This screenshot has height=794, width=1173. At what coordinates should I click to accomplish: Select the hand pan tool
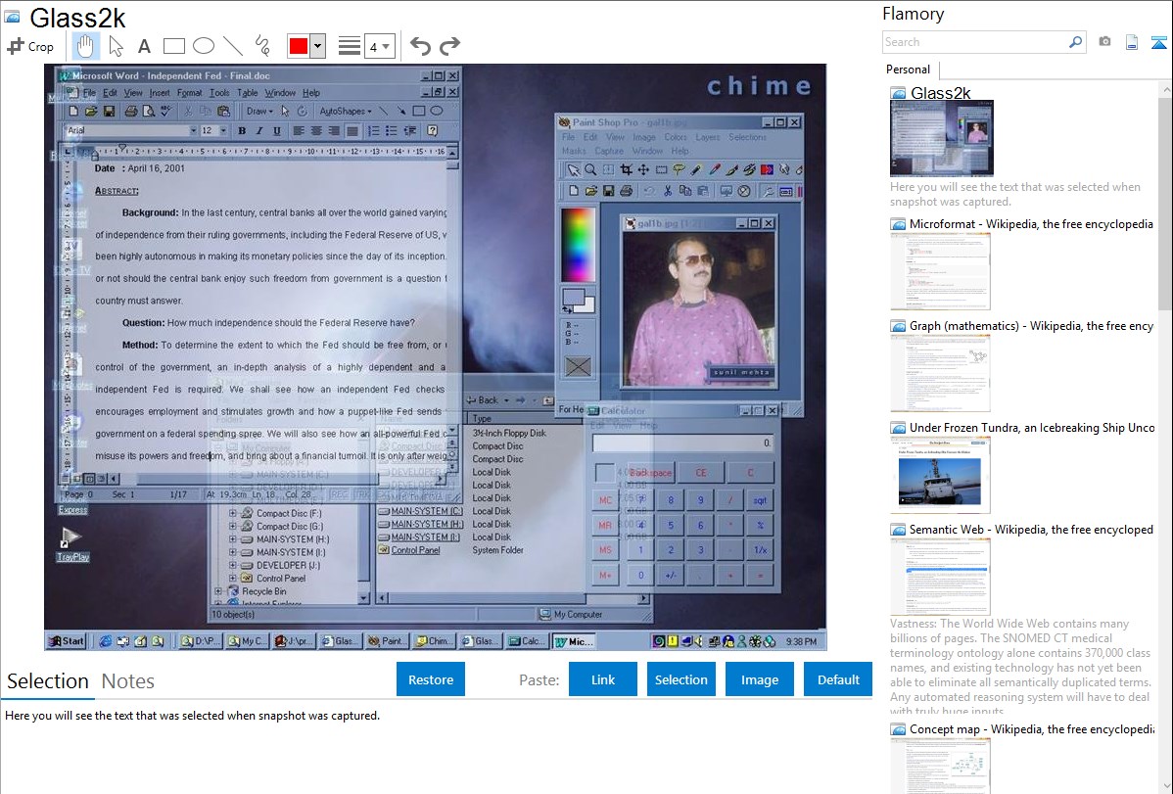[x=85, y=46]
